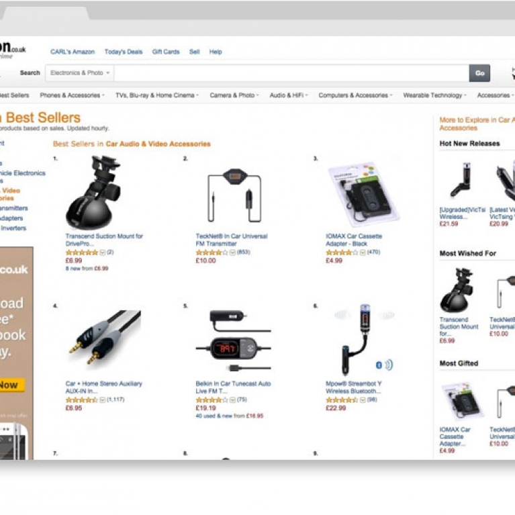Open the Audio & HiFi menu

tap(288, 95)
